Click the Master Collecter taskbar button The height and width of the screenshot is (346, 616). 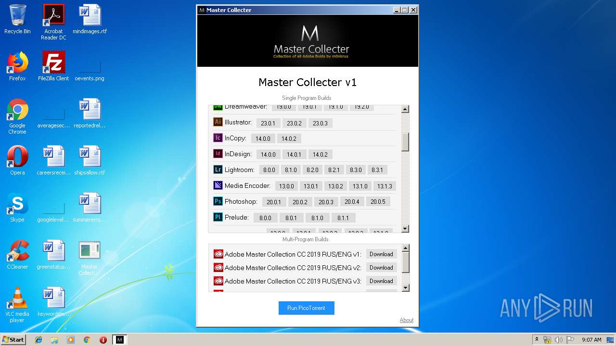(x=120, y=340)
